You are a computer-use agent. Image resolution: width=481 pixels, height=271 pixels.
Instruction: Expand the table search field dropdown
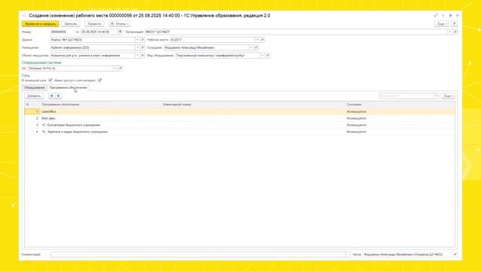436,96
